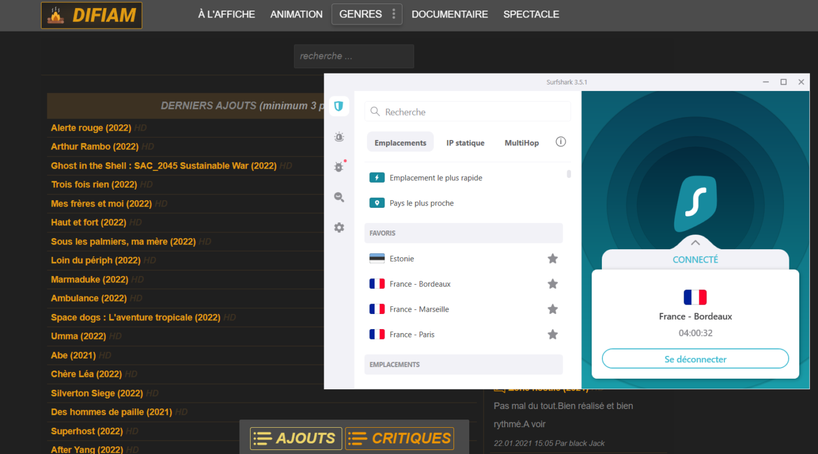The width and height of the screenshot is (818, 454).
Task: Click the list icon in CRITIQUES button
Action: click(358, 438)
